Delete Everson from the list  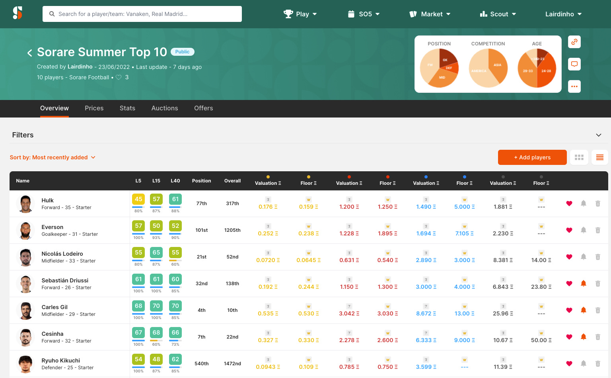(x=598, y=230)
